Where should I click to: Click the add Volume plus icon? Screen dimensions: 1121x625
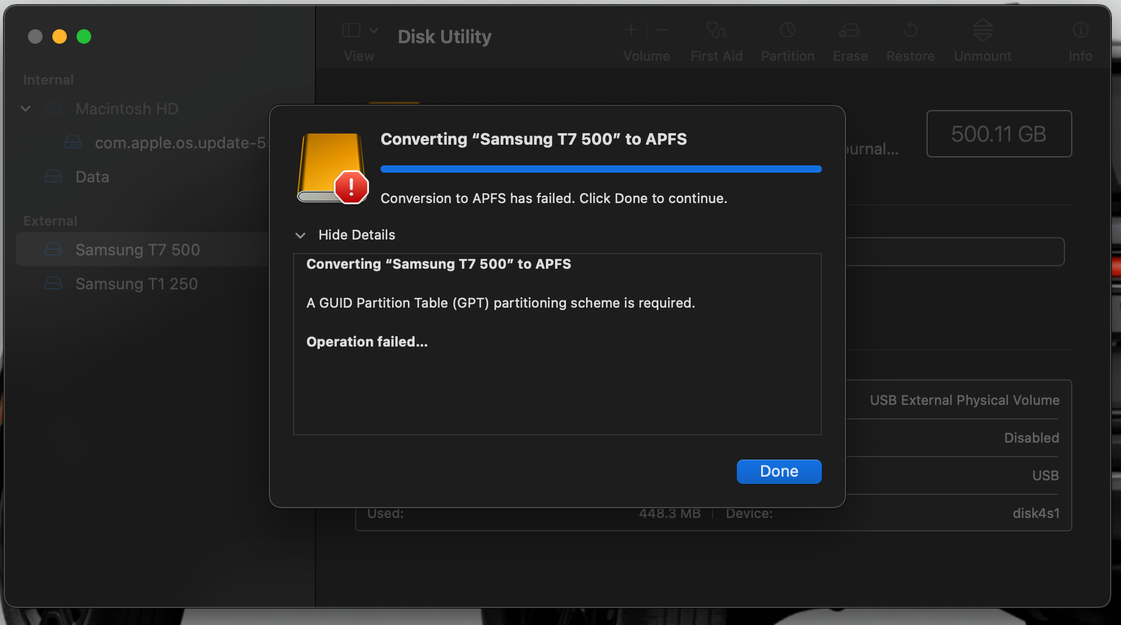tap(631, 30)
